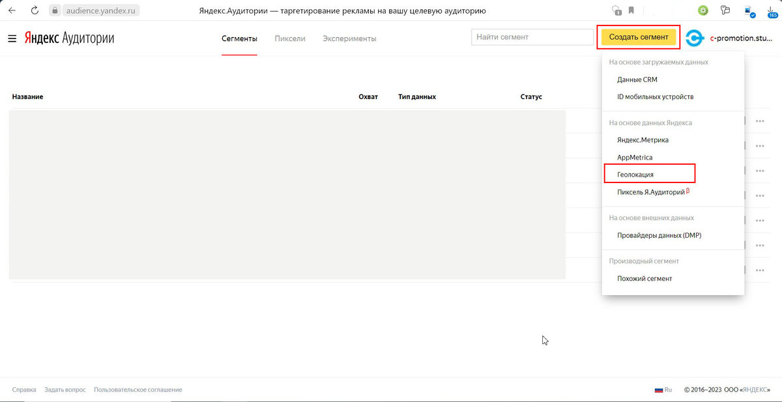
Task: Click the page title in browser bar
Action: click(342, 11)
